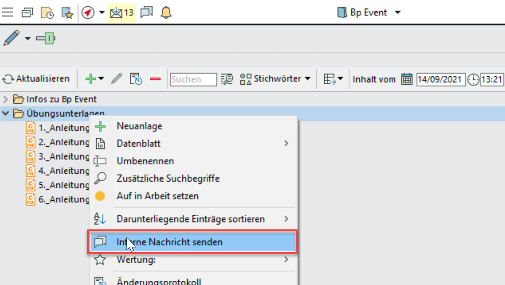505x285 pixels.
Task: Choose Umbenennen from context menu
Action: click(145, 161)
